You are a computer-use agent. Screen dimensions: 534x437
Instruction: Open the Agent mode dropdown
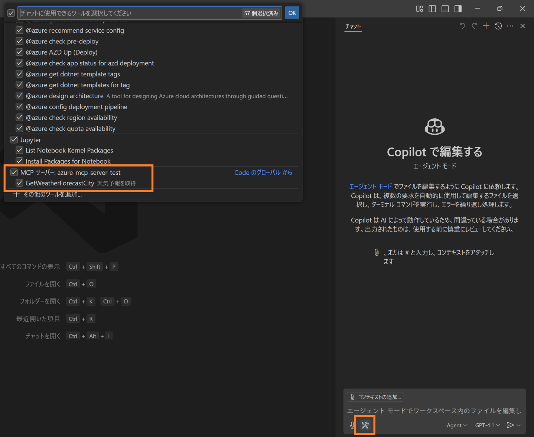pos(457,425)
